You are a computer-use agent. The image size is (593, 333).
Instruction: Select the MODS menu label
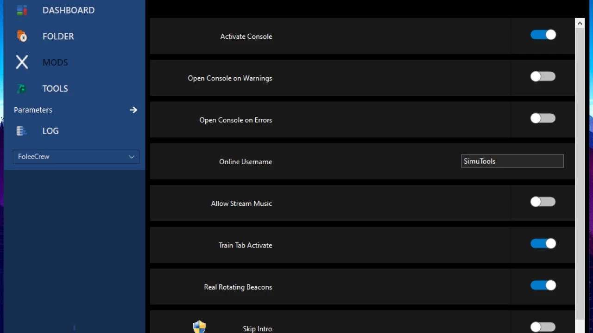pos(55,62)
